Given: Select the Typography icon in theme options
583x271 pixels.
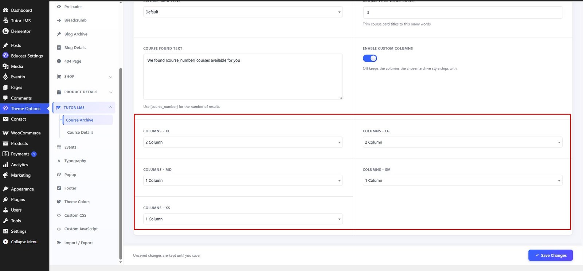Looking at the screenshot, I should click(x=59, y=161).
